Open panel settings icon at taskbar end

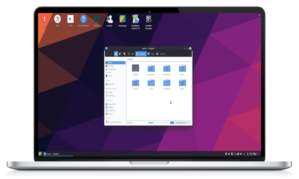(x=259, y=154)
